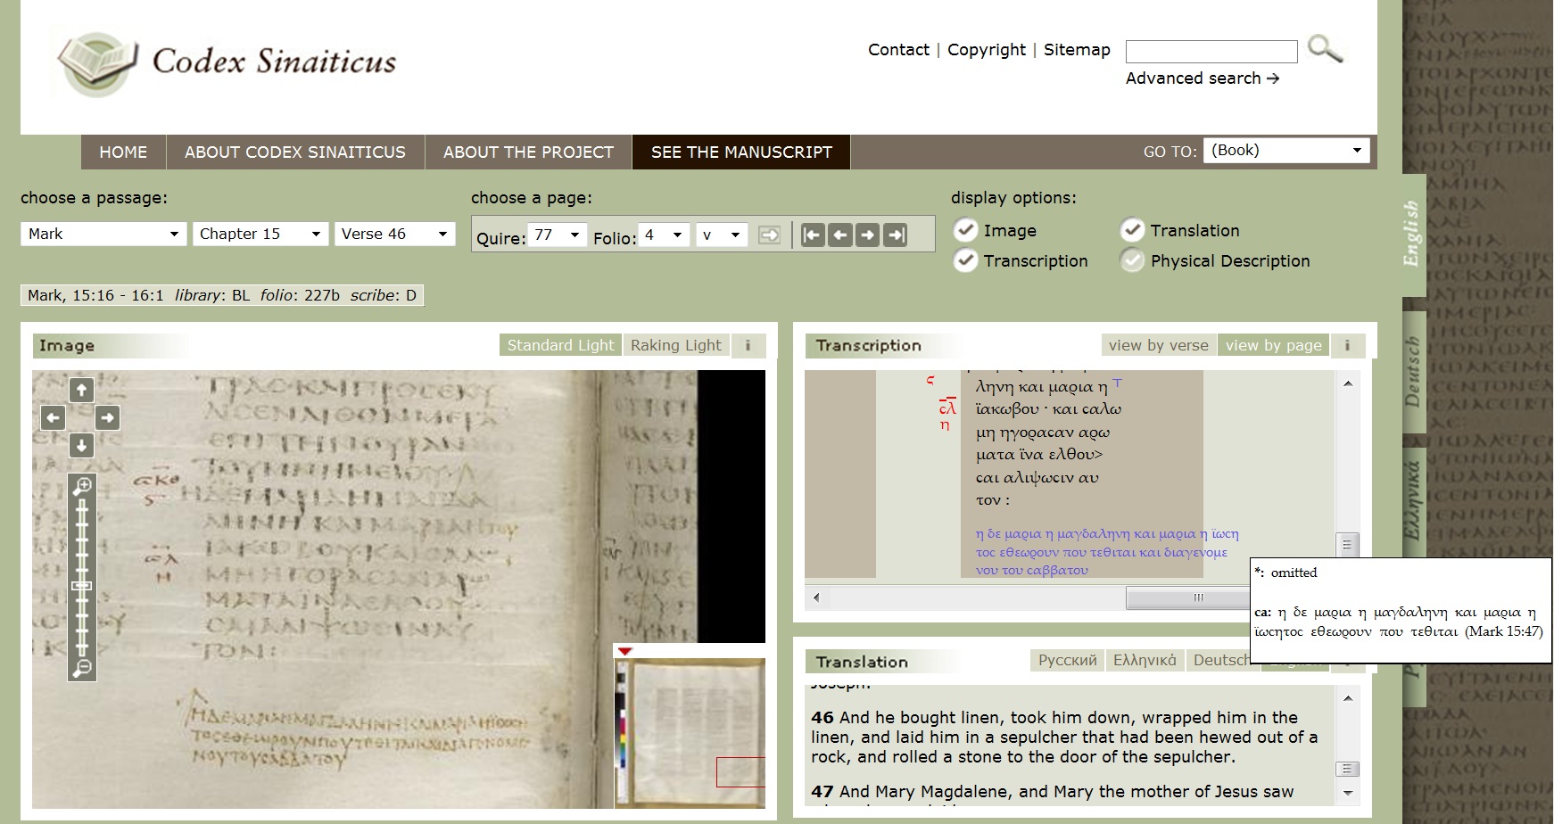Click the magnifying glass search icon
The width and height of the screenshot is (1554, 824).
click(x=1325, y=49)
